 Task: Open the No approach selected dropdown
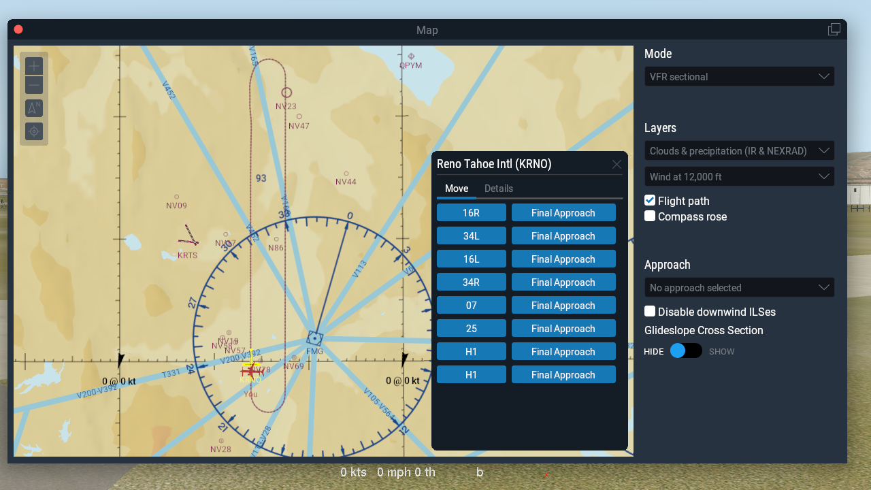click(740, 287)
